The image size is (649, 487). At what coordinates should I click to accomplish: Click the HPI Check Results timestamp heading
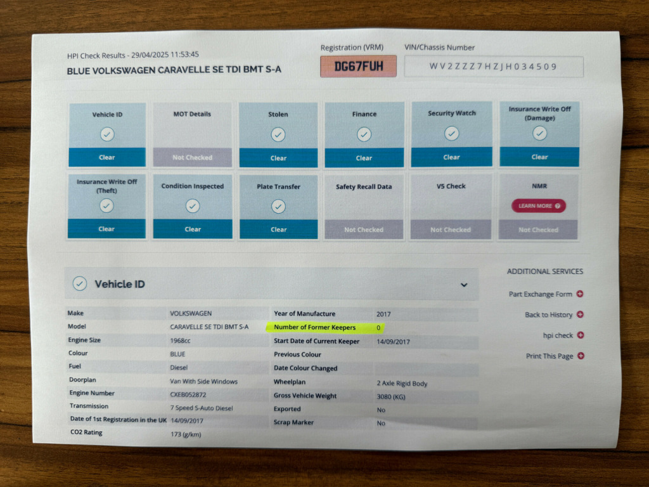pos(133,55)
